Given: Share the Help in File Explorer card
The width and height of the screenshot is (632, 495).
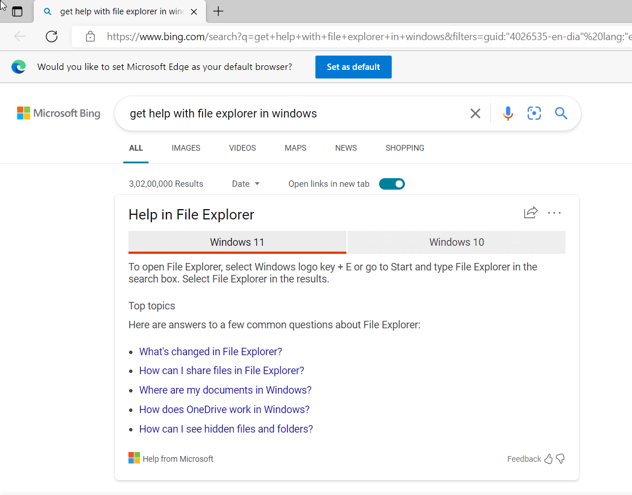Looking at the screenshot, I should point(530,213).
